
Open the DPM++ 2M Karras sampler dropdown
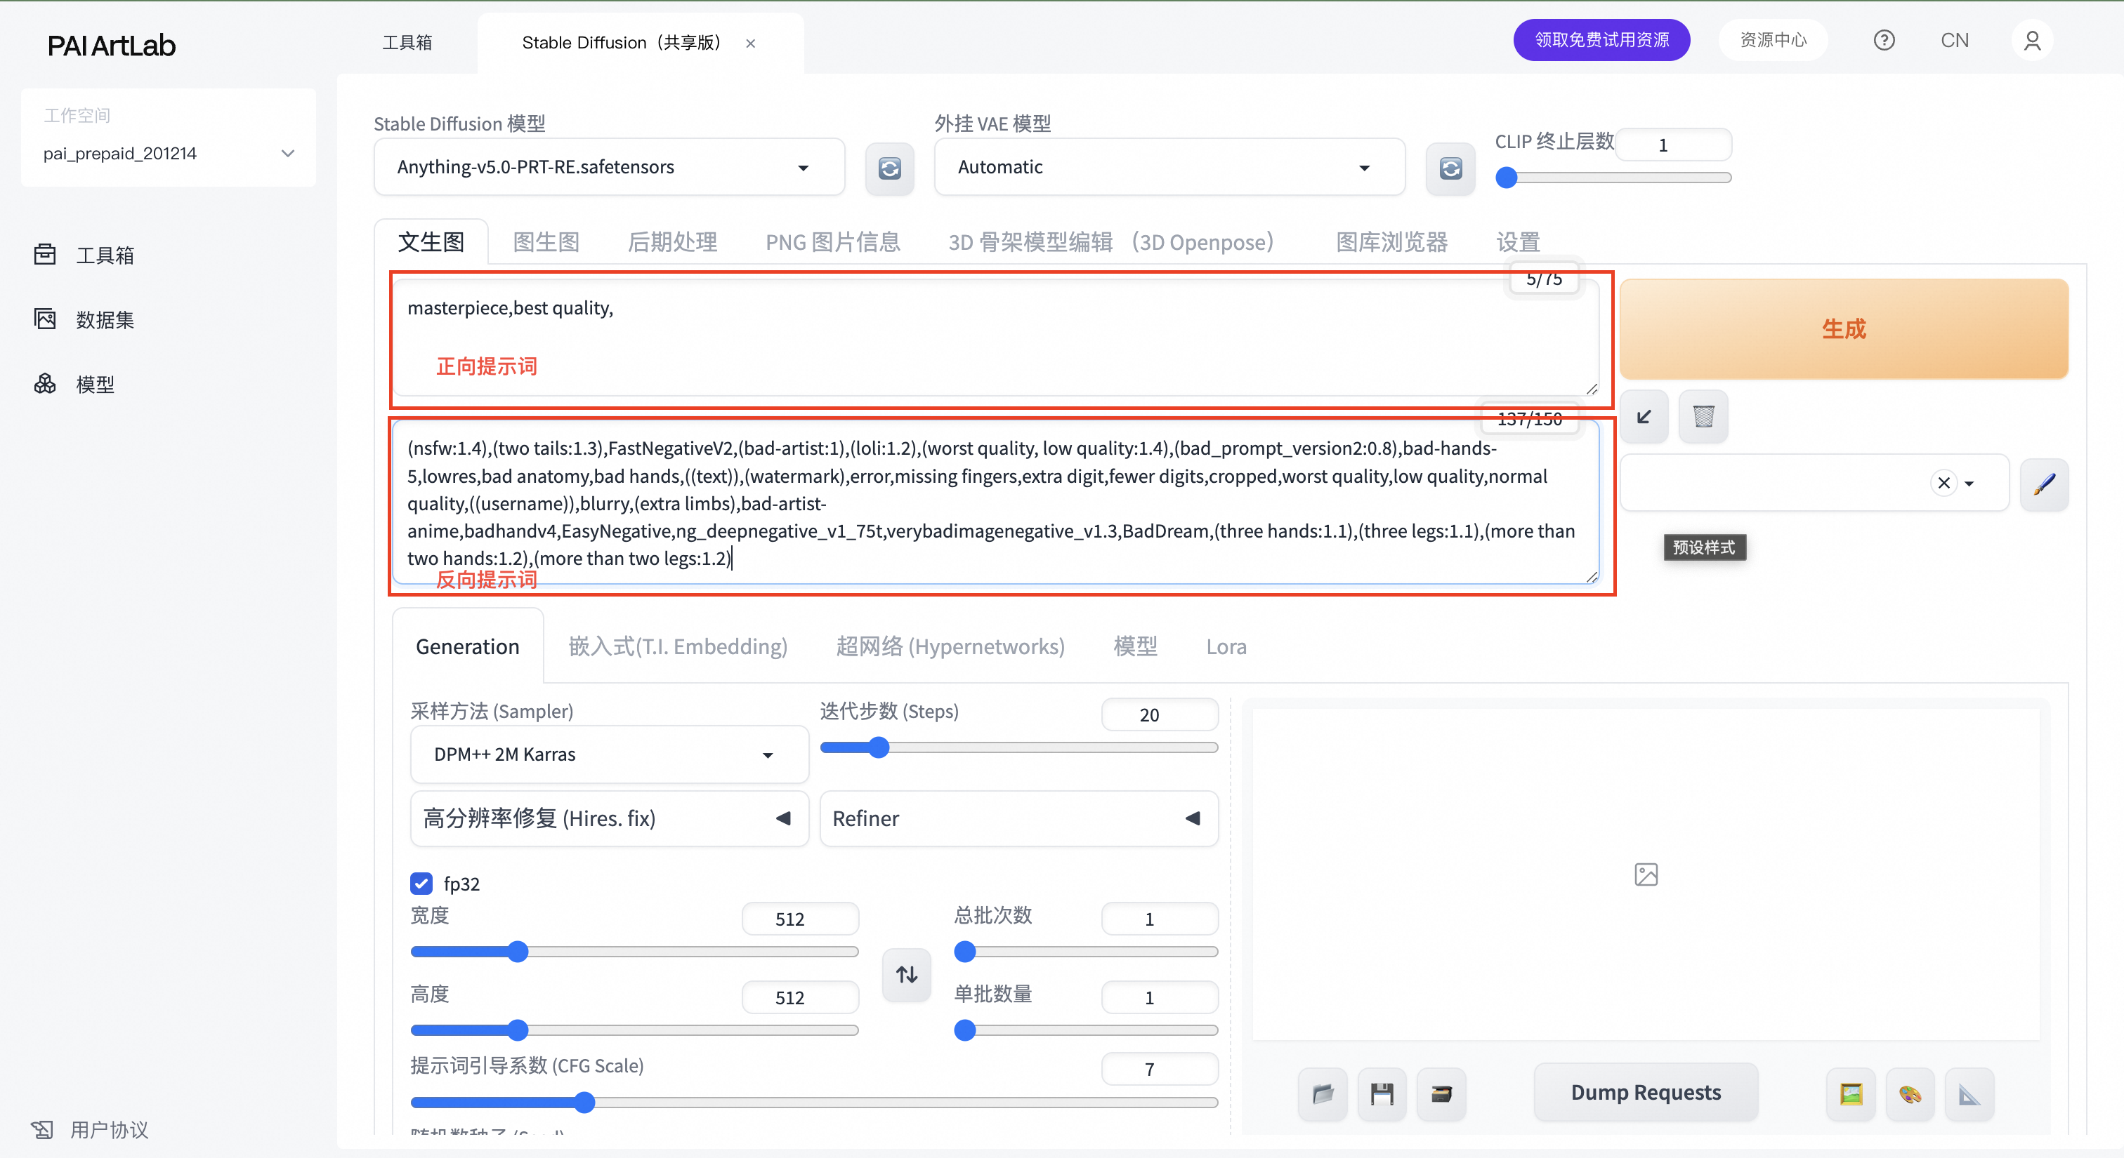point(608,754)
